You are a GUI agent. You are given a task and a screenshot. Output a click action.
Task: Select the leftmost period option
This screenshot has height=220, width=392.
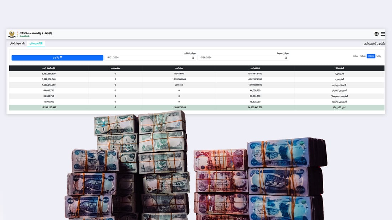pyautogui.click(x=355, y=56)
